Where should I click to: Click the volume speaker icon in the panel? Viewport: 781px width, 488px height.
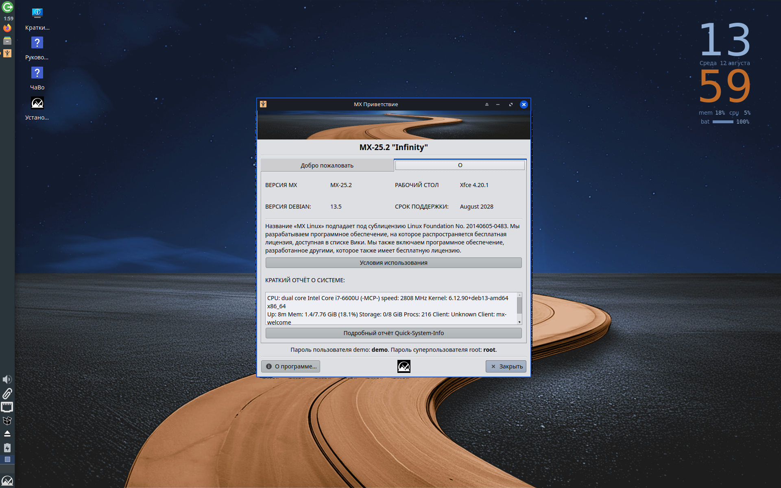(x=7, y=379)
